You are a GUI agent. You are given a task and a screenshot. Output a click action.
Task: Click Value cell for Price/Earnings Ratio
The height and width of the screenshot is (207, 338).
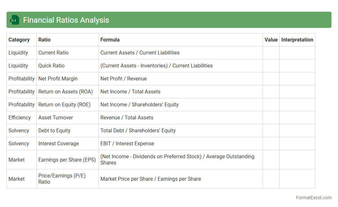(x=271, y=179)
